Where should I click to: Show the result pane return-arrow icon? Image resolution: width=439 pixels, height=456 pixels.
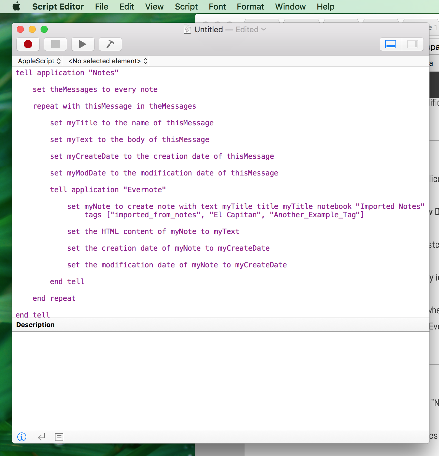(x=41, y=437)
